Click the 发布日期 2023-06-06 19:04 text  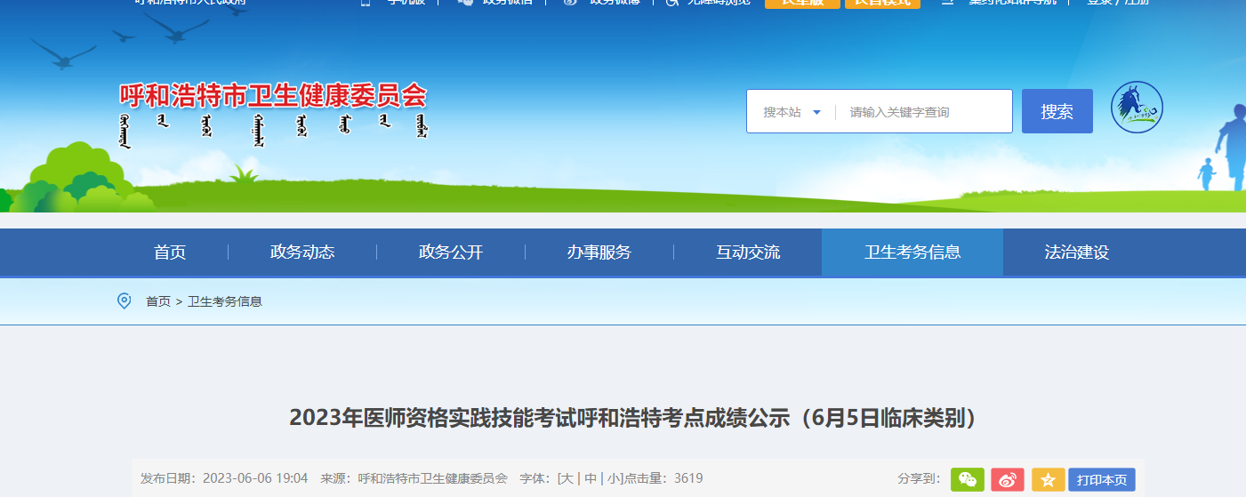(224, 478)
